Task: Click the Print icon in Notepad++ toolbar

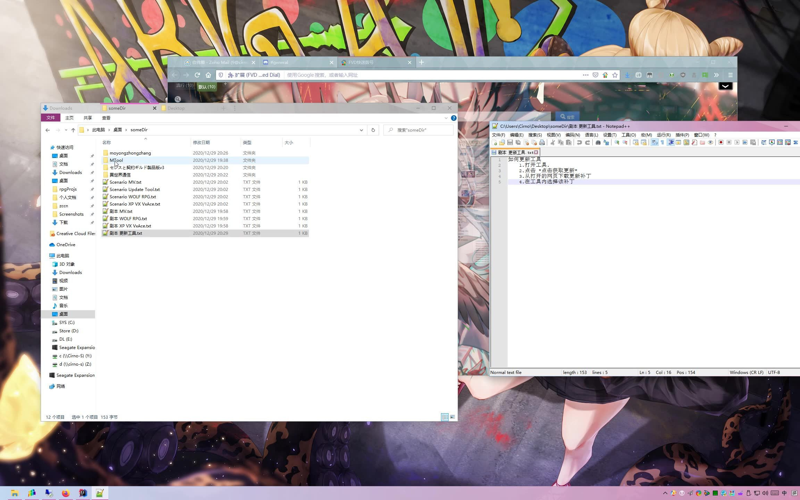Action: pyautogui.click(x=542, y=142)
